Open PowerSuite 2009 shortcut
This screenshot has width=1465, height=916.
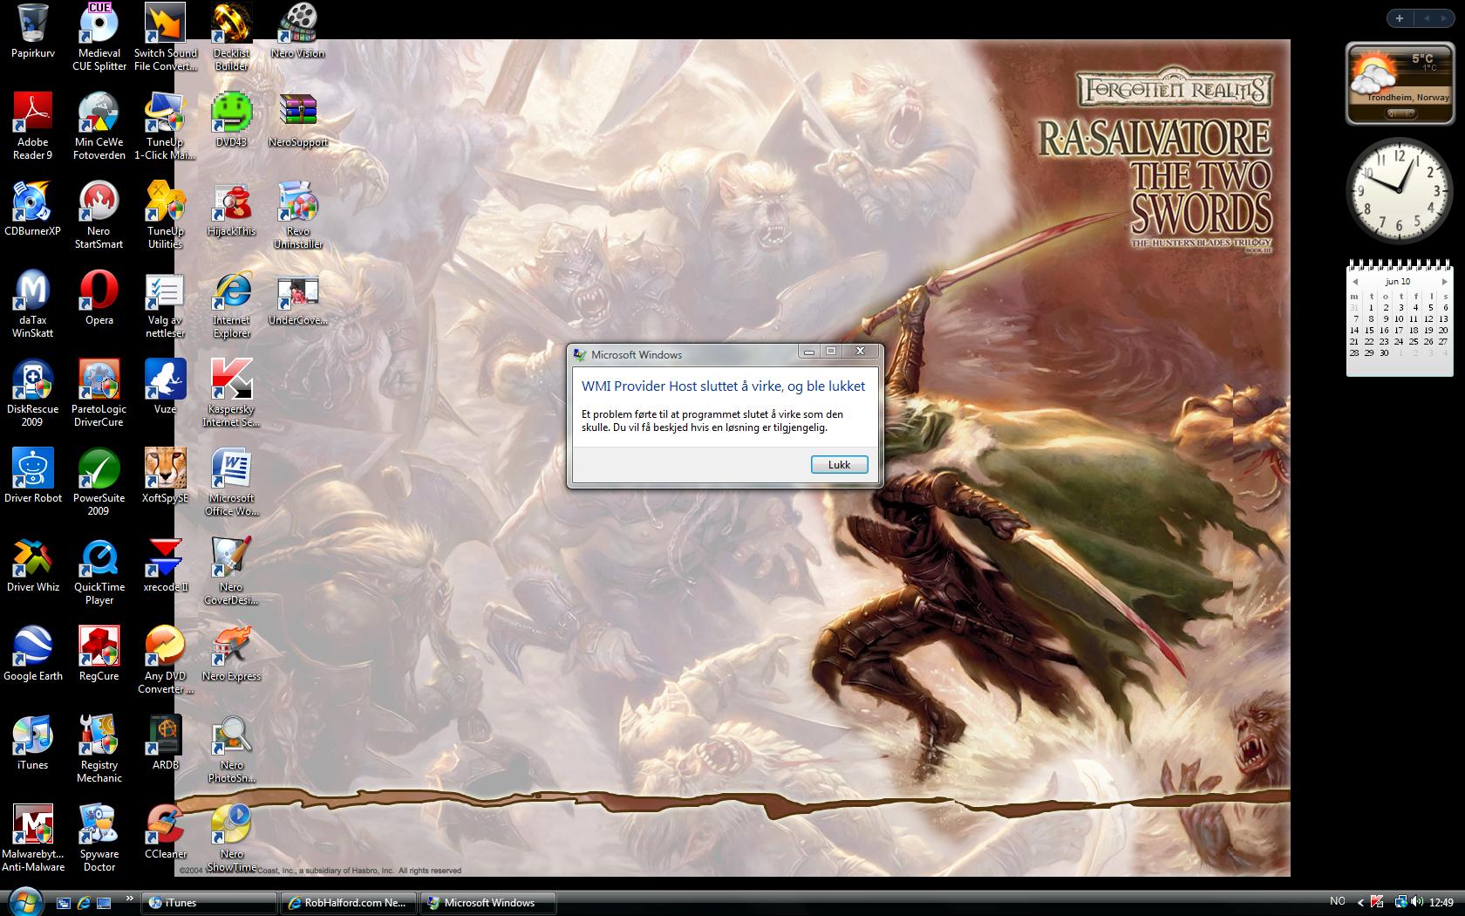[x=99, y=482]
